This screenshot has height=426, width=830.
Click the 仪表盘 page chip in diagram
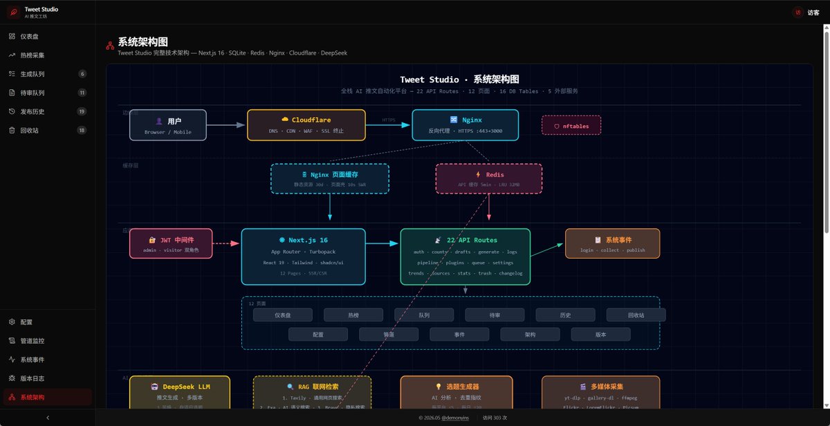point(283,315)
